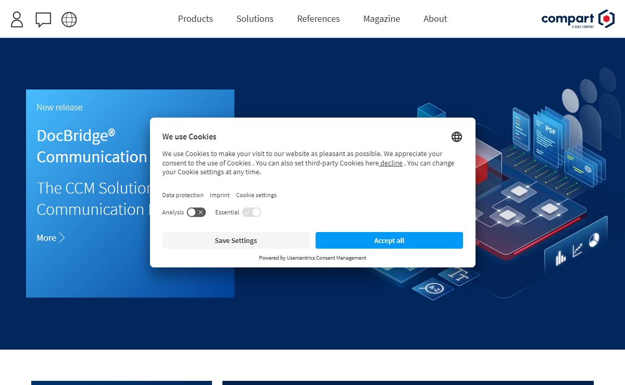The height and width of the screenshot is (385, 625).
Task: Open the References menu
Action: (318, 19)
